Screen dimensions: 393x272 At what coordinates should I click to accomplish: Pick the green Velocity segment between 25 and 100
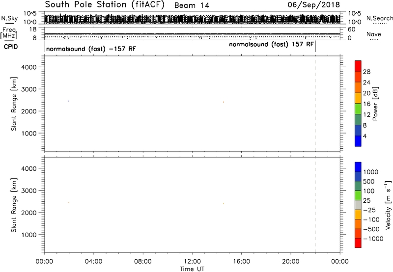point(358,195)
